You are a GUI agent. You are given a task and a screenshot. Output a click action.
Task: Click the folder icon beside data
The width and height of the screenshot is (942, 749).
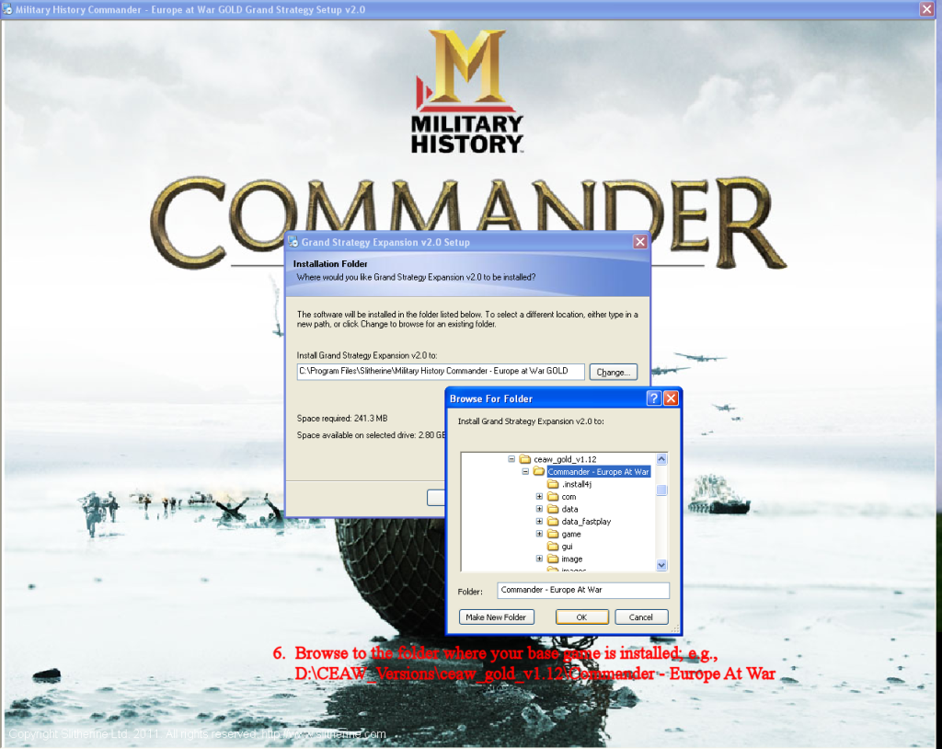(x=553, y=509)
